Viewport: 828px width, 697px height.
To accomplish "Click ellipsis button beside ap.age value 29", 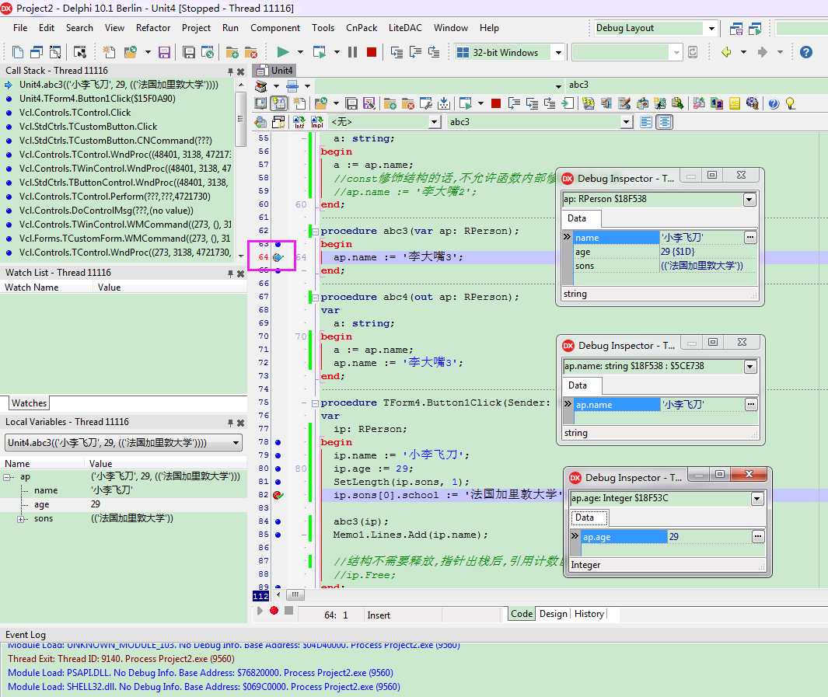I will click(758, 537).
